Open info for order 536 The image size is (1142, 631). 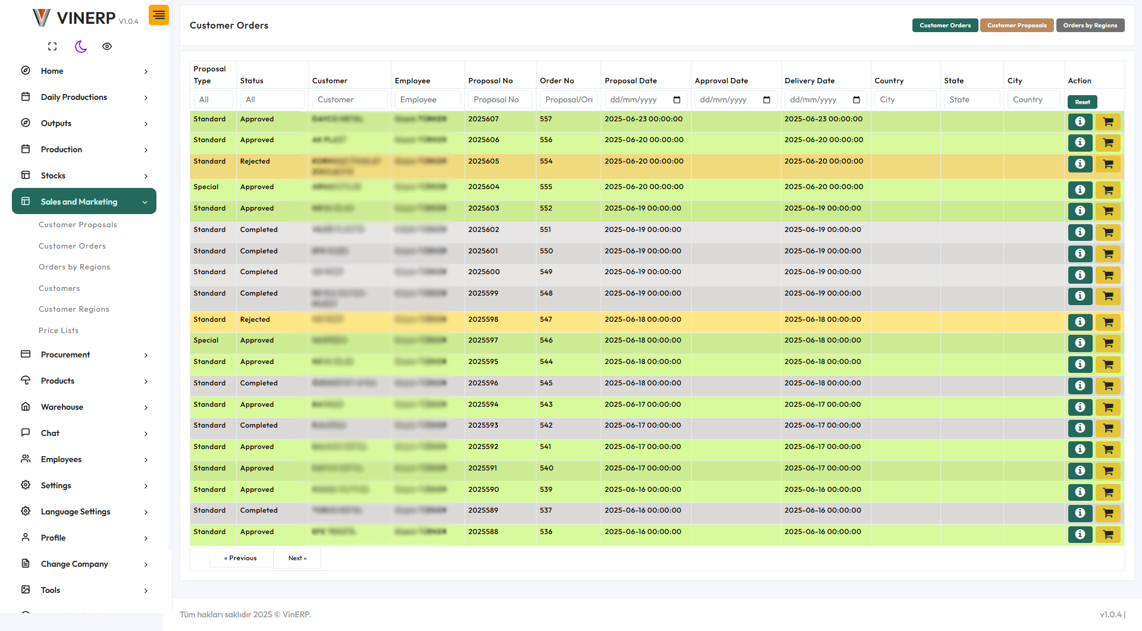pyautogui.click(x=1080, y=535)
